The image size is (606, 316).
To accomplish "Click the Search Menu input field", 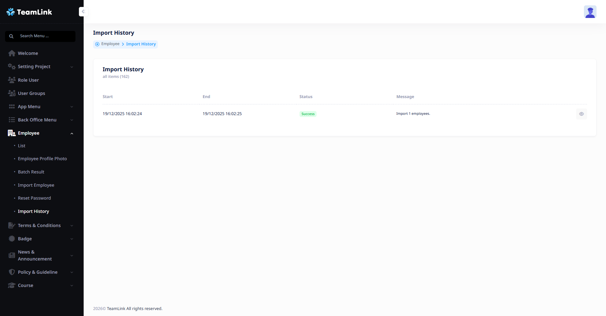I will point(44,36).
